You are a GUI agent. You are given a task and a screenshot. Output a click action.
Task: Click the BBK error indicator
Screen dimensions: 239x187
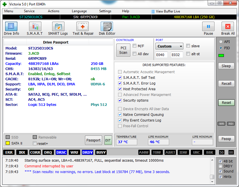[210, 152]
